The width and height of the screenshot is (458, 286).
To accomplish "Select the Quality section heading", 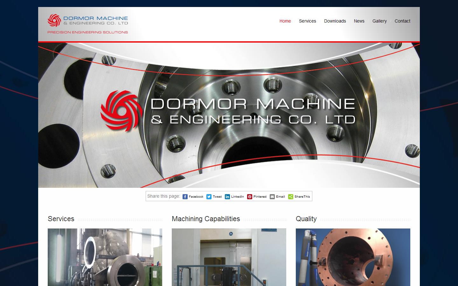I will (306, 219).
